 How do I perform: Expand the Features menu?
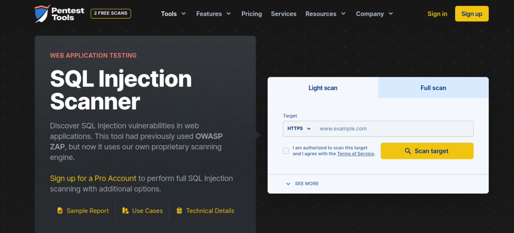tap(213, 14)
